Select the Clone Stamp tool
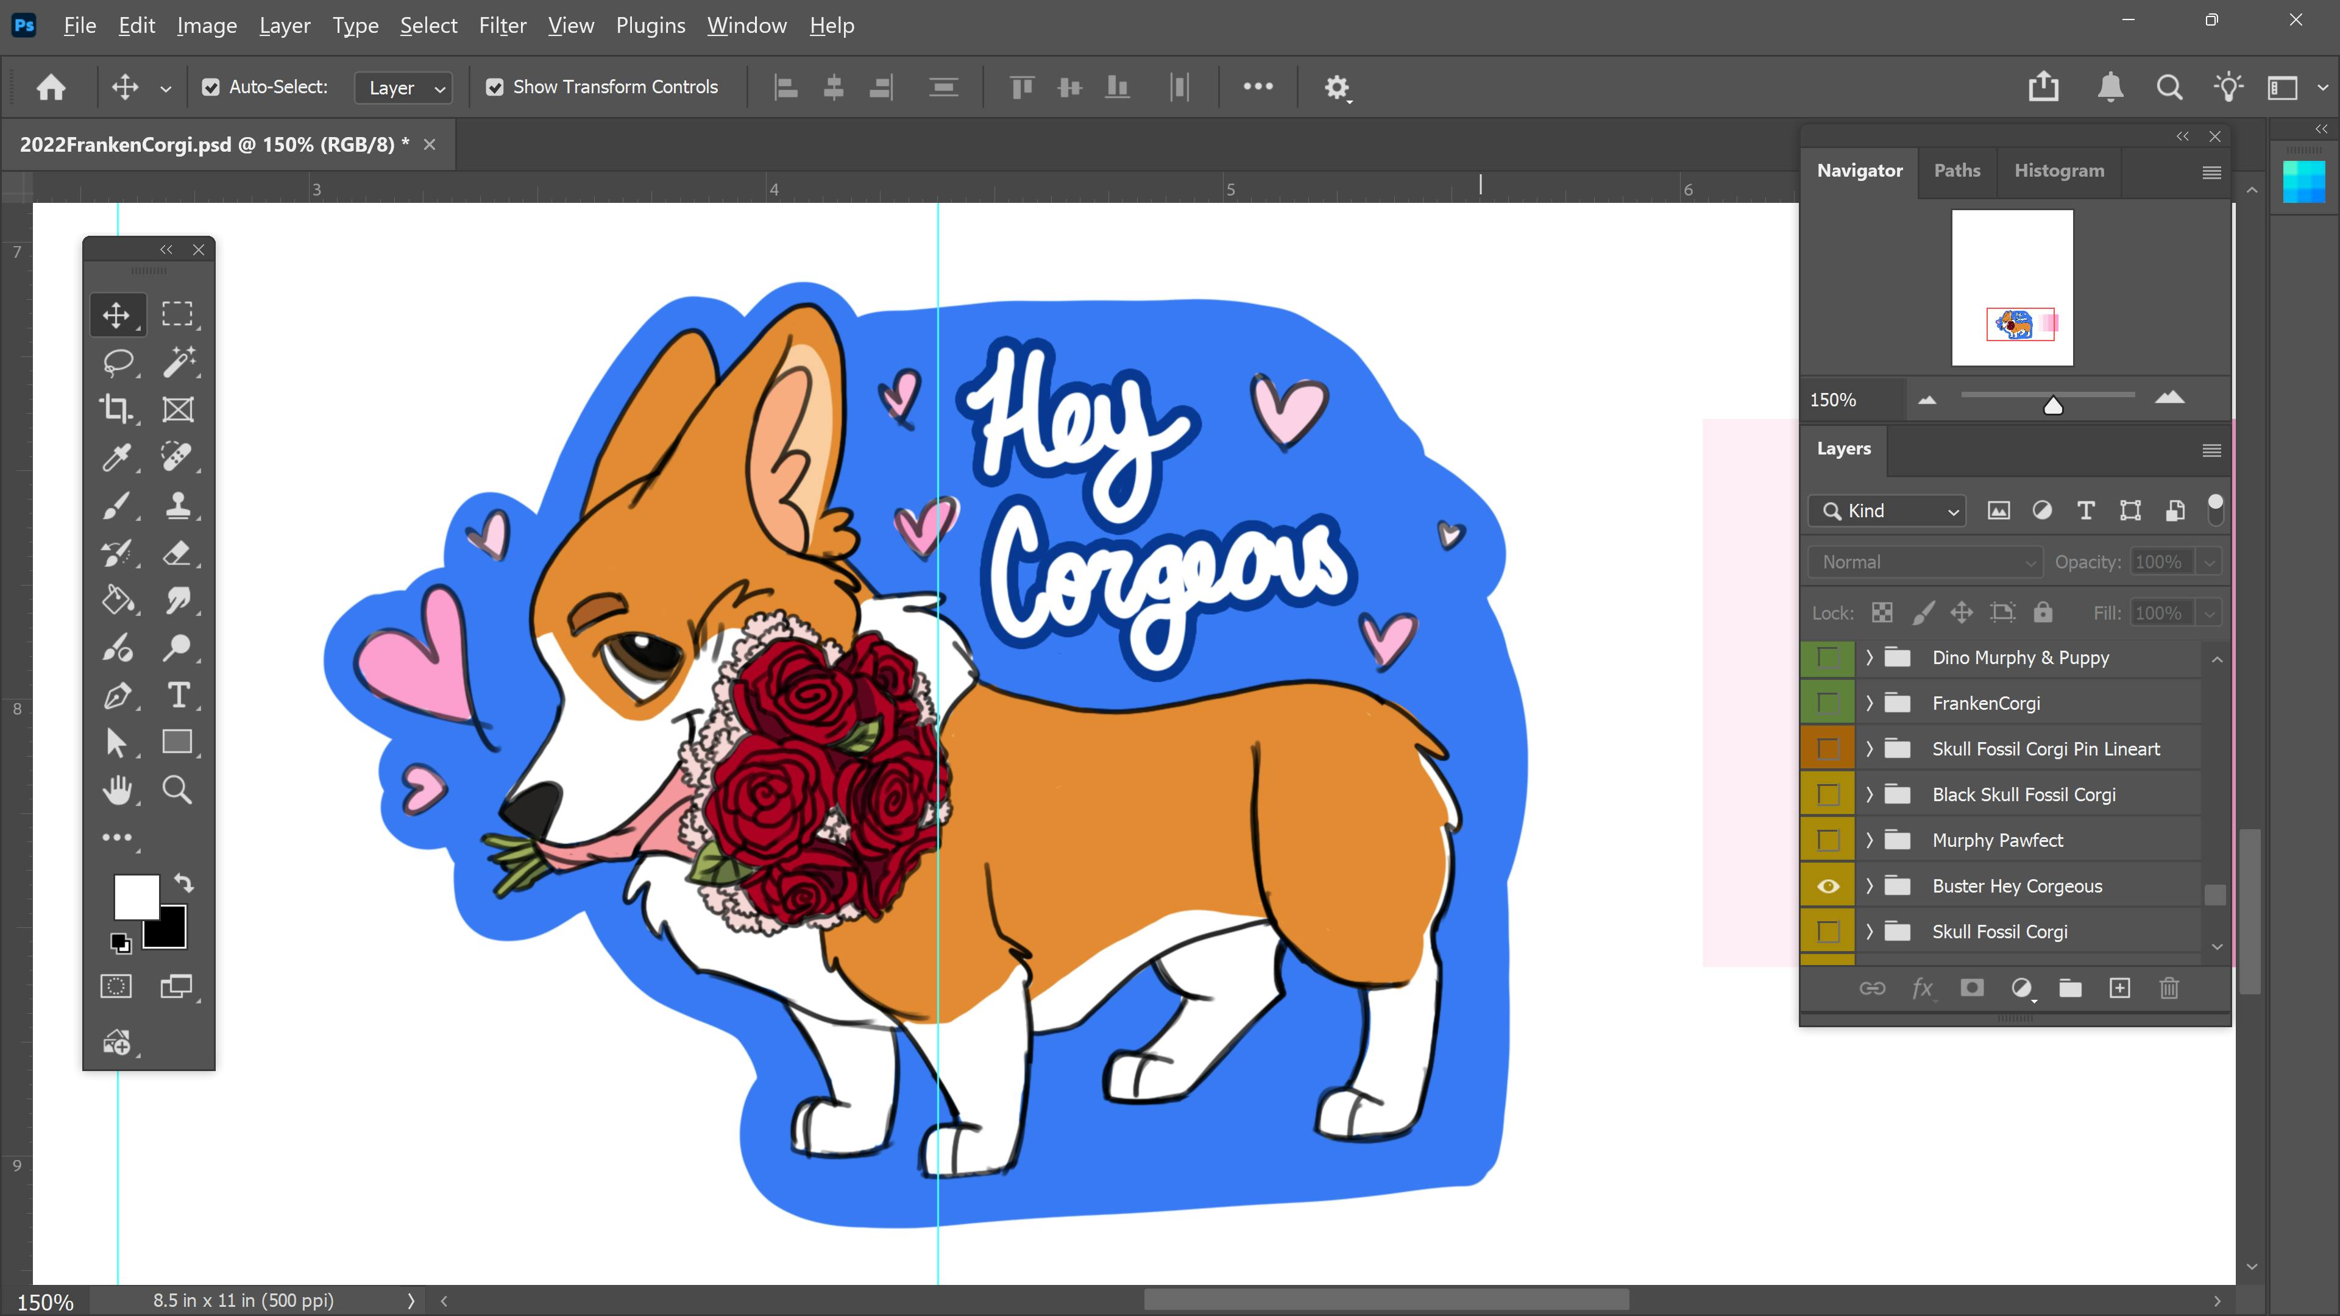 pos(178,505)
